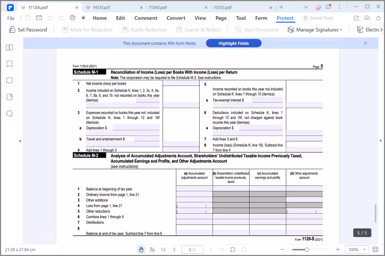
Task: Expand the tab list dropdown chevron
Action: tap(306, 7)
